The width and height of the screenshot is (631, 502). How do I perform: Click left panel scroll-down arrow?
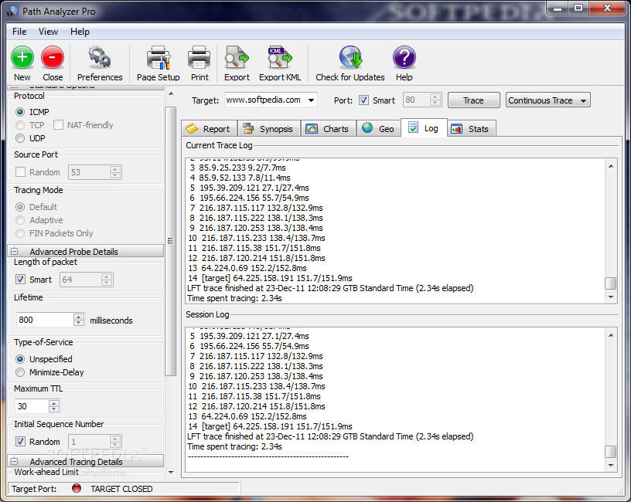(171, 472)
